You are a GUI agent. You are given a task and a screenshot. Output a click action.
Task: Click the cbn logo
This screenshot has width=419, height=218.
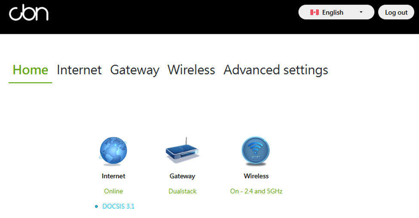(x=29, y=13)
